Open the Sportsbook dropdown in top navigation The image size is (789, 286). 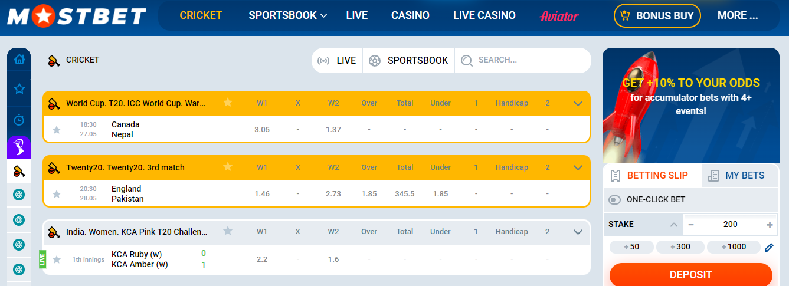tap(287, 16)
